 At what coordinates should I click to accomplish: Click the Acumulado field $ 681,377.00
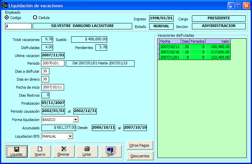[x=59, y=128]
